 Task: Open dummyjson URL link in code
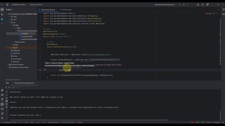point(98,55)
